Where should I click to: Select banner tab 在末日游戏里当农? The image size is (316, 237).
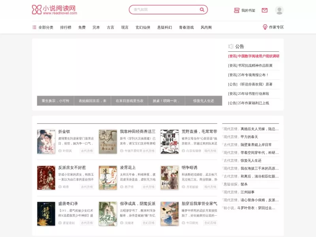pyautogui.click(x=130, y=101)
